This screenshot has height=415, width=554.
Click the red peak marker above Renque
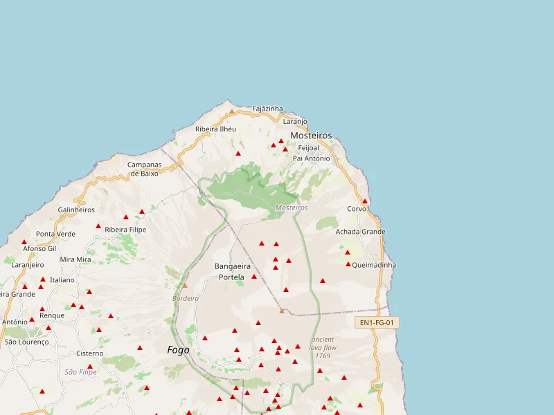pyautogui.click(x=42, y=308)
